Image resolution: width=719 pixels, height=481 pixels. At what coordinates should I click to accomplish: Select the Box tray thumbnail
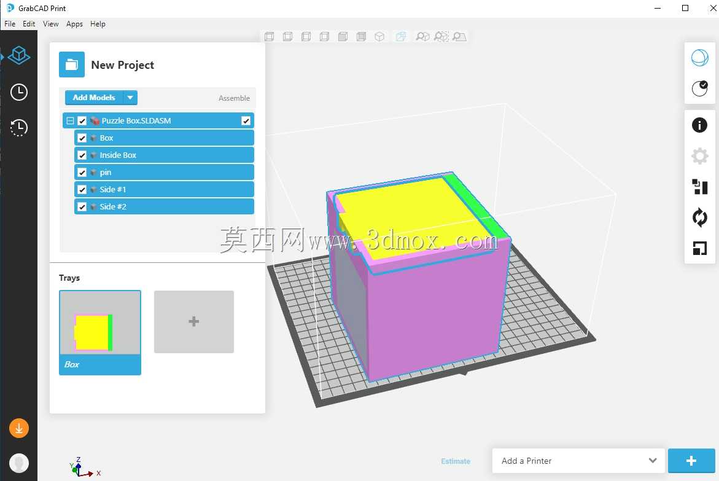tap(100, 332)
